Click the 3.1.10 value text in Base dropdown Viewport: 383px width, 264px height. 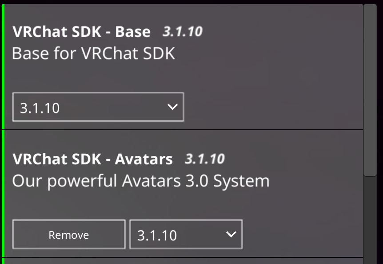click(40, 108)
